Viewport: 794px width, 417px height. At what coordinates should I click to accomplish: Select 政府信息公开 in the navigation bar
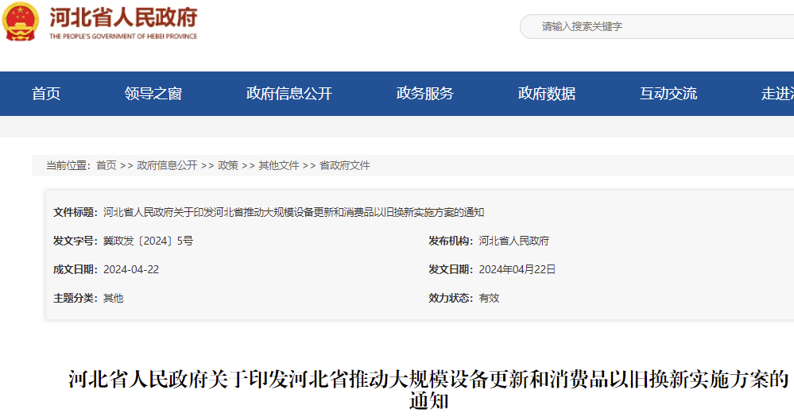[289, 94]
